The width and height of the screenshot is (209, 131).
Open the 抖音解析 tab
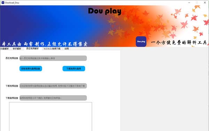coord(5,49)
